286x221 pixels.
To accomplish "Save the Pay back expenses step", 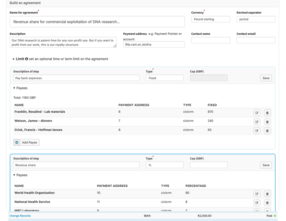I will [266, 78].
